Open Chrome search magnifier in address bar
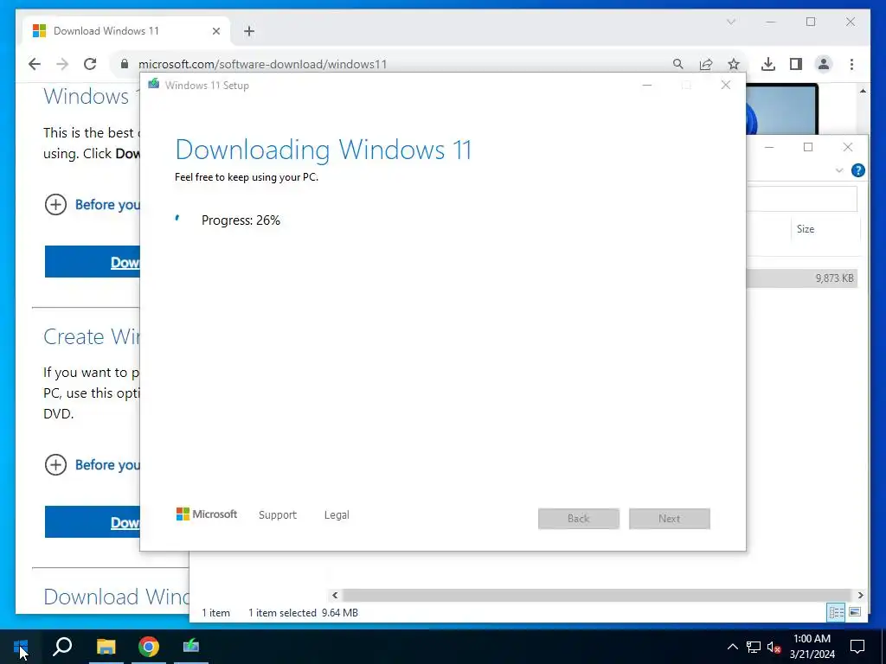The image size is (886, 664). (678, 64)
